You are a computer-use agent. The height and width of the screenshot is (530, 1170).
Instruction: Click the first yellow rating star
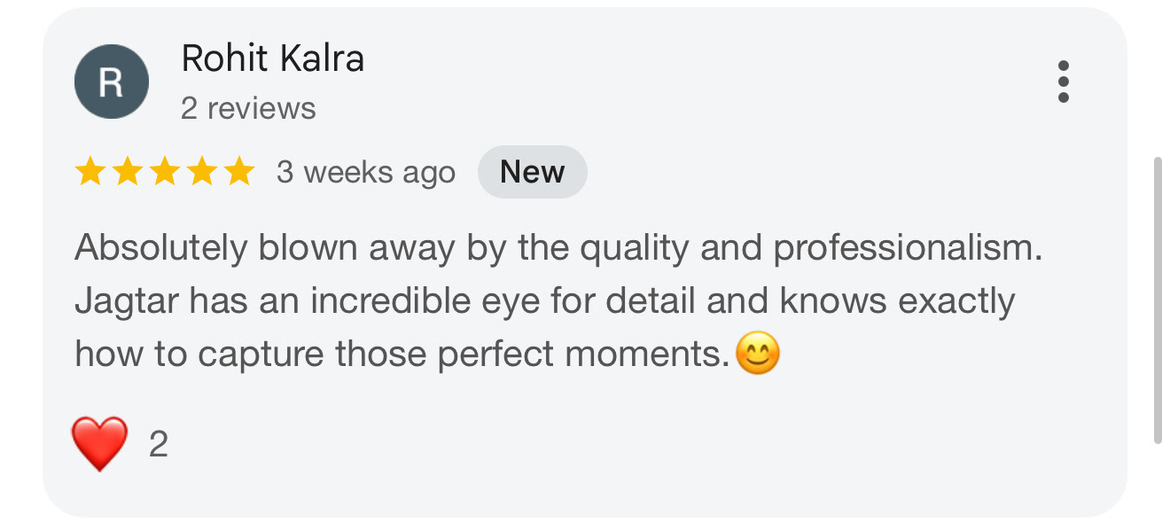(90, 172)
